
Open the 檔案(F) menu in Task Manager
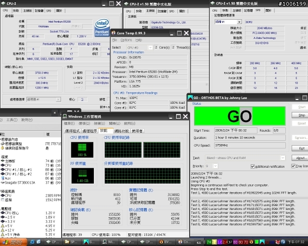click(69, 123)
